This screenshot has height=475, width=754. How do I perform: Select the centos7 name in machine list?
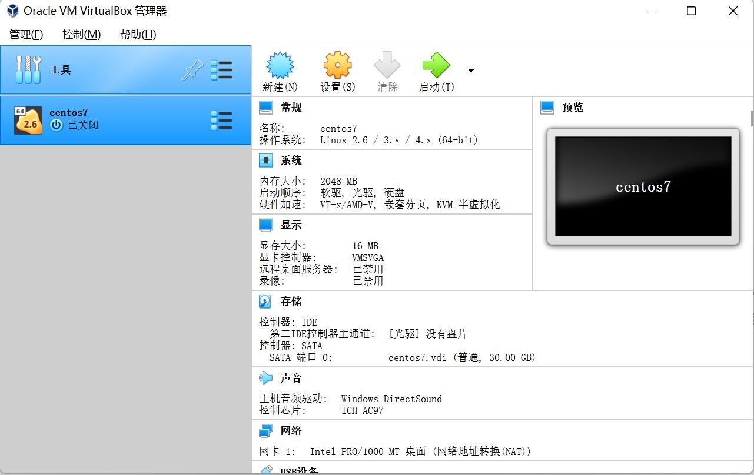point(69,112)
